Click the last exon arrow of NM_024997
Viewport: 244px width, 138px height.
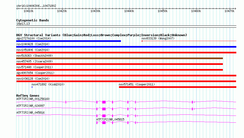tap(194, 109)
